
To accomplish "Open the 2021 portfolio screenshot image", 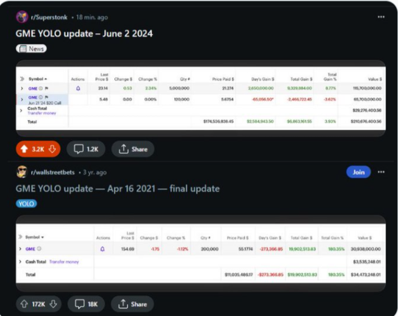I will [x=201, y=254].
